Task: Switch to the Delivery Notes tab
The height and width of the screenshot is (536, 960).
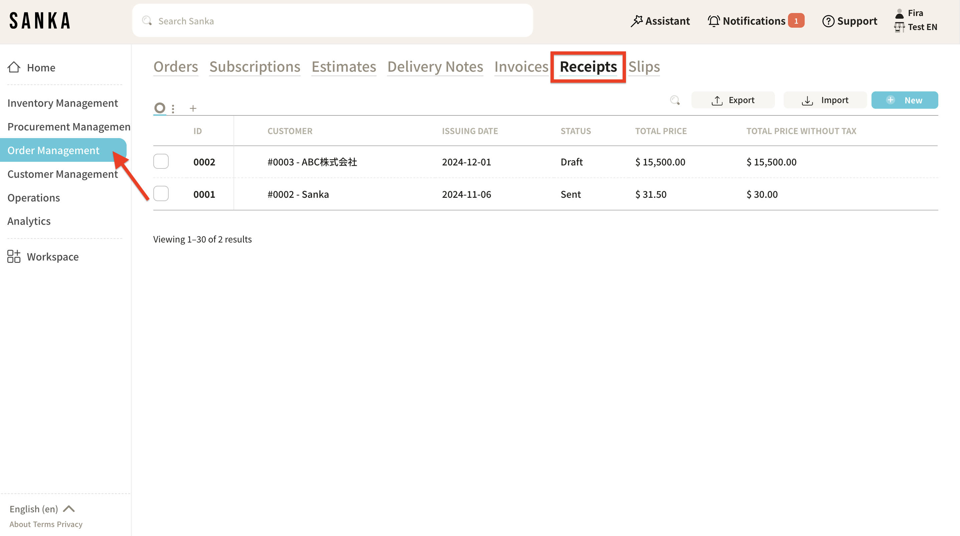Action: (x=435, y=67)
